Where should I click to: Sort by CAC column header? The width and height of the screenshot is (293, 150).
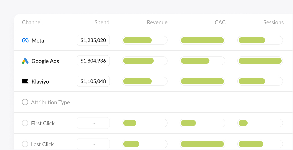tap(220, 22)
